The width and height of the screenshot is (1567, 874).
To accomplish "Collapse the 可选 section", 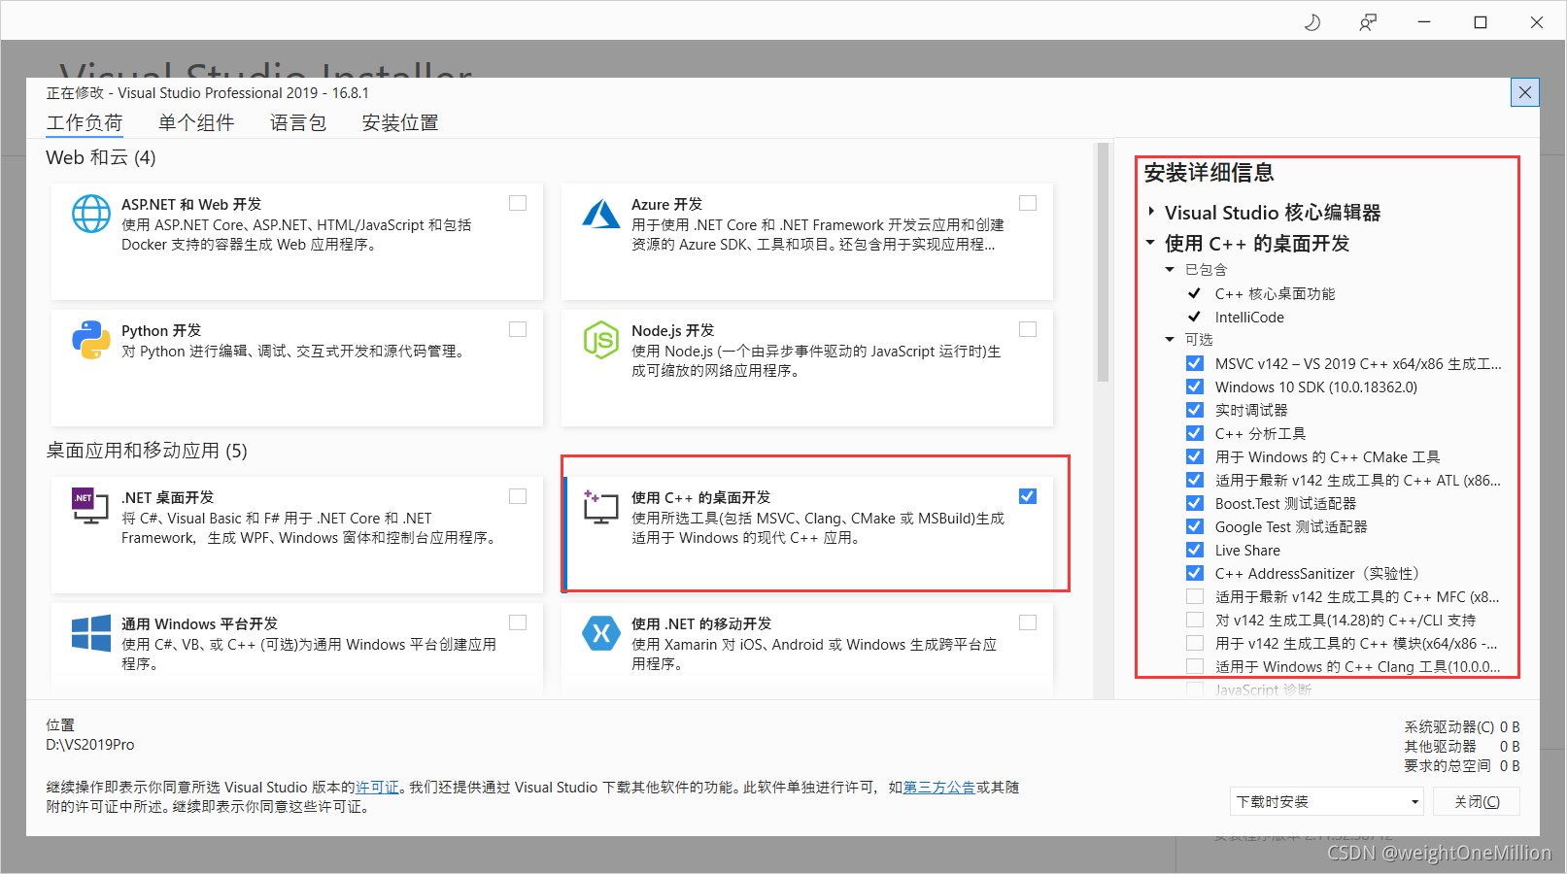I will [x=1170, y=339].
